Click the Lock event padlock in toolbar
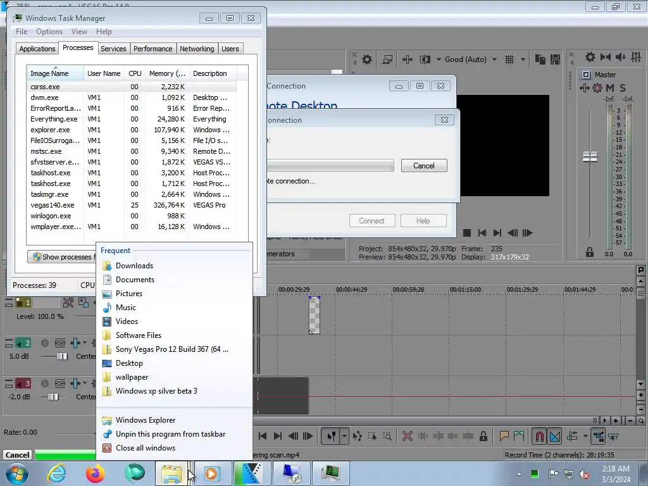 (483, 436)
